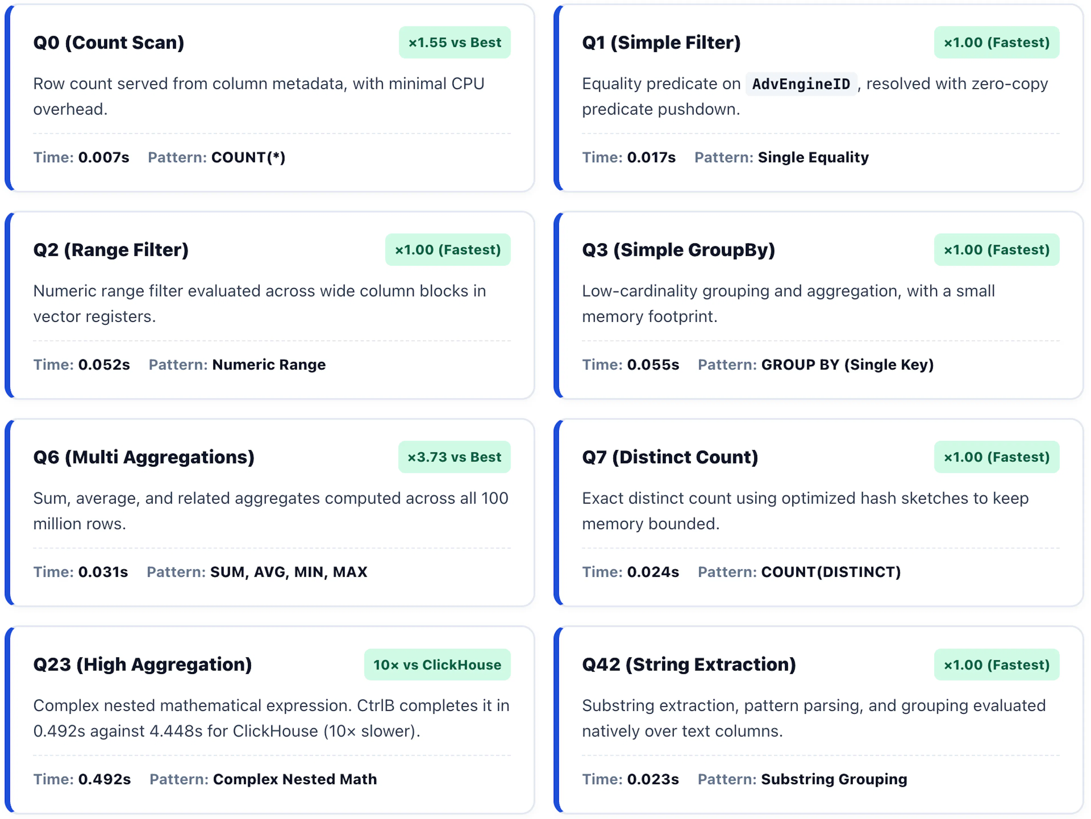1091x819 pixels.
Task: Click the Q42 ×1.00 (Fastest) badge
Action: click(996, 665)
